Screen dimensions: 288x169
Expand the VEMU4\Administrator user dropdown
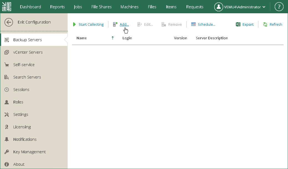[240, 7]
